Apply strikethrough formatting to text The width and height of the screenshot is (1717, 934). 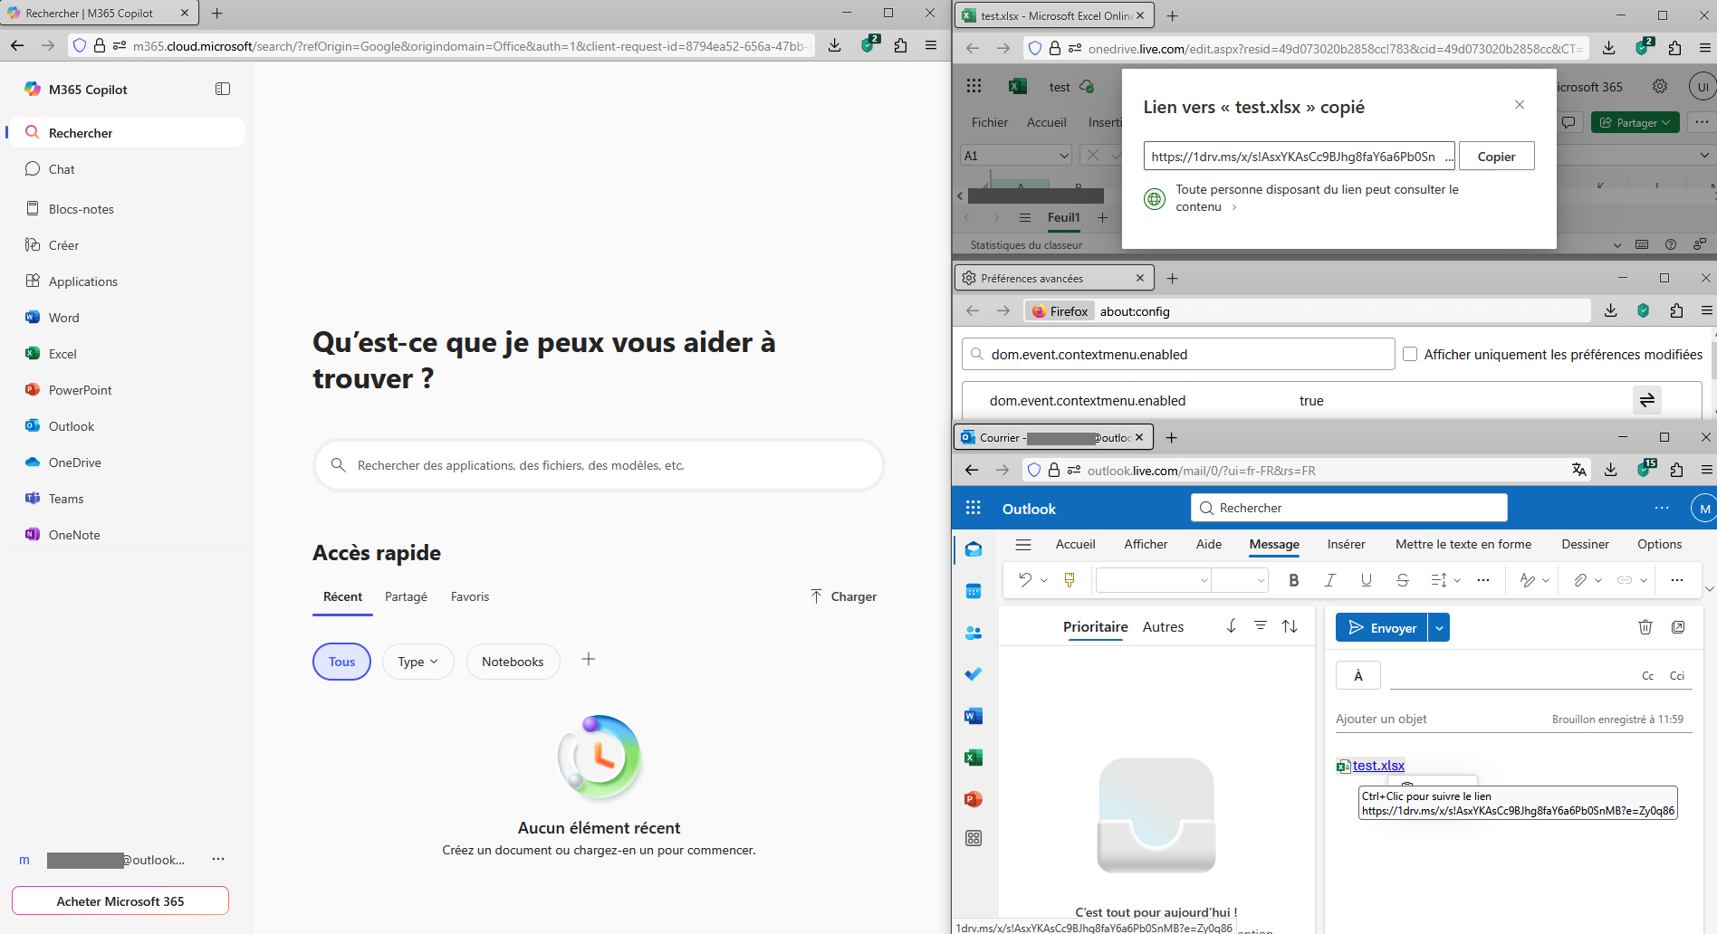[x=1402, y=580]
